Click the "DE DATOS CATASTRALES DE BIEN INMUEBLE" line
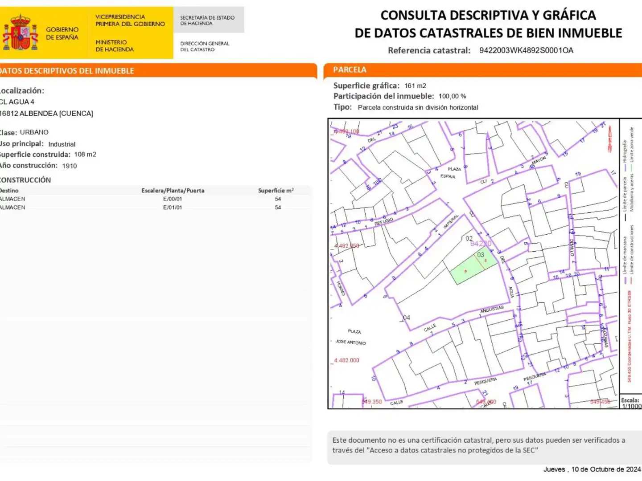Image resolution: width=642 pixels, height=481 pixels. pyautogui.click(x=488, y=33)
